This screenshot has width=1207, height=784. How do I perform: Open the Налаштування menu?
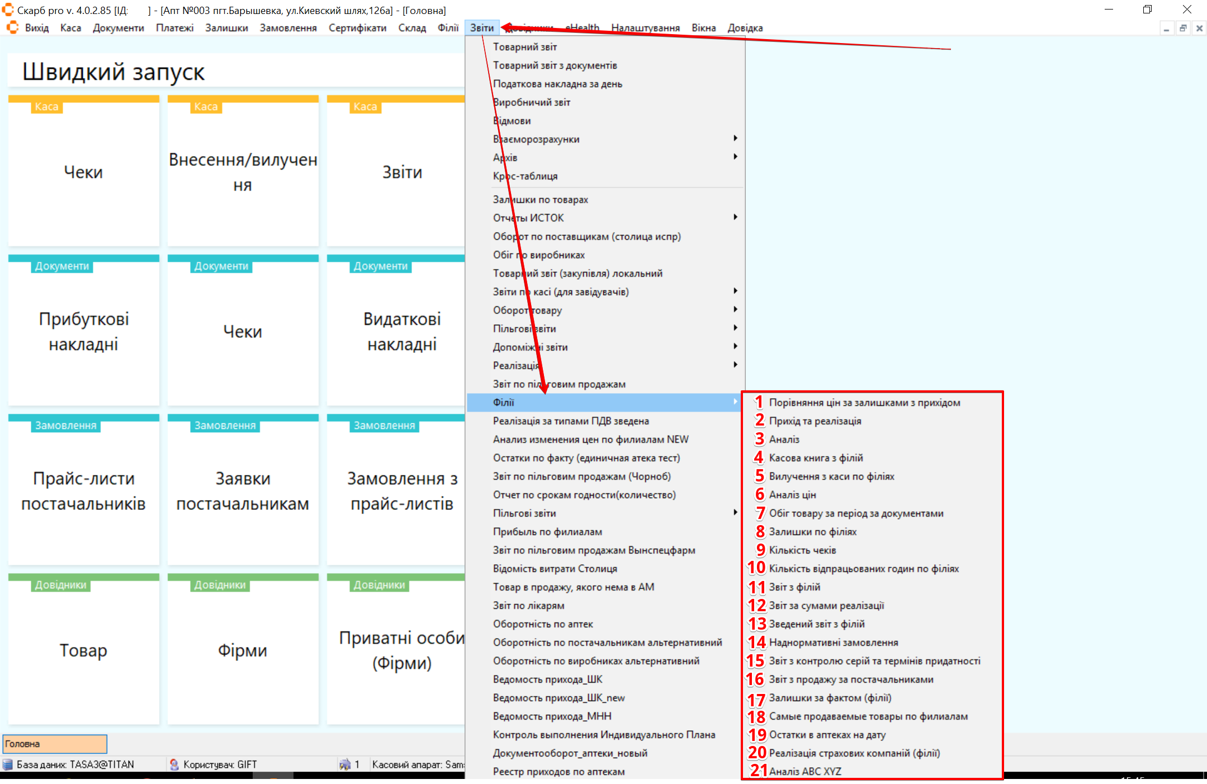[x=645, y=28]
